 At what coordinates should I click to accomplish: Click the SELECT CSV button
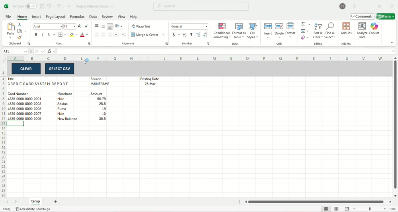[x=59, y=69]
